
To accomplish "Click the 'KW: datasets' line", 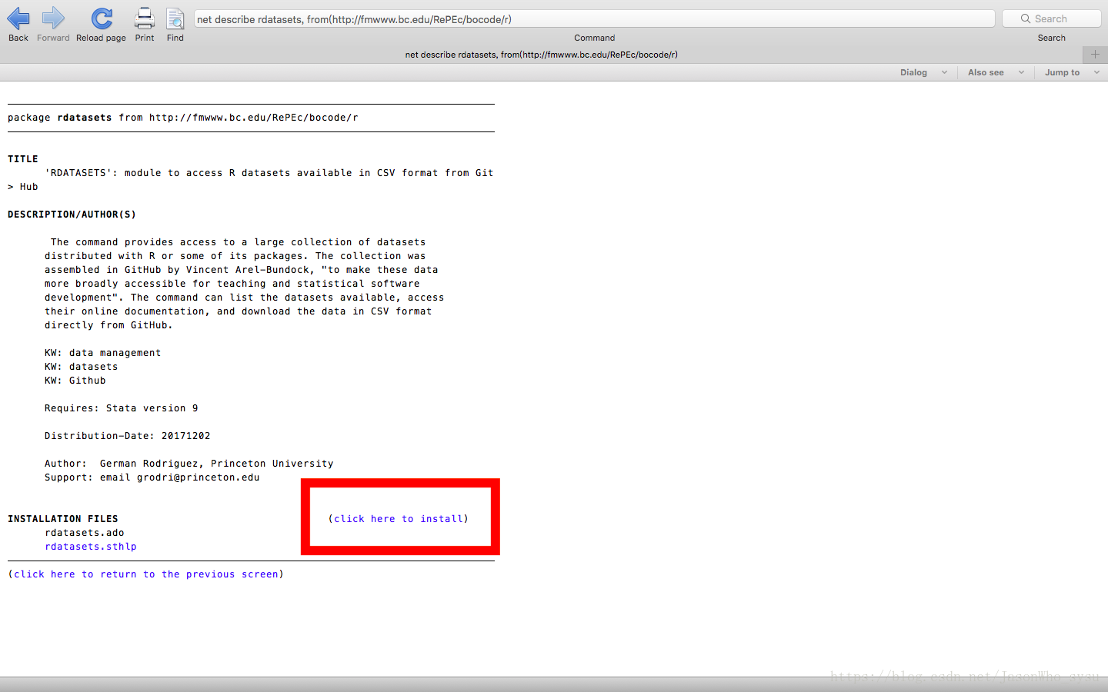I will [81, 367].
